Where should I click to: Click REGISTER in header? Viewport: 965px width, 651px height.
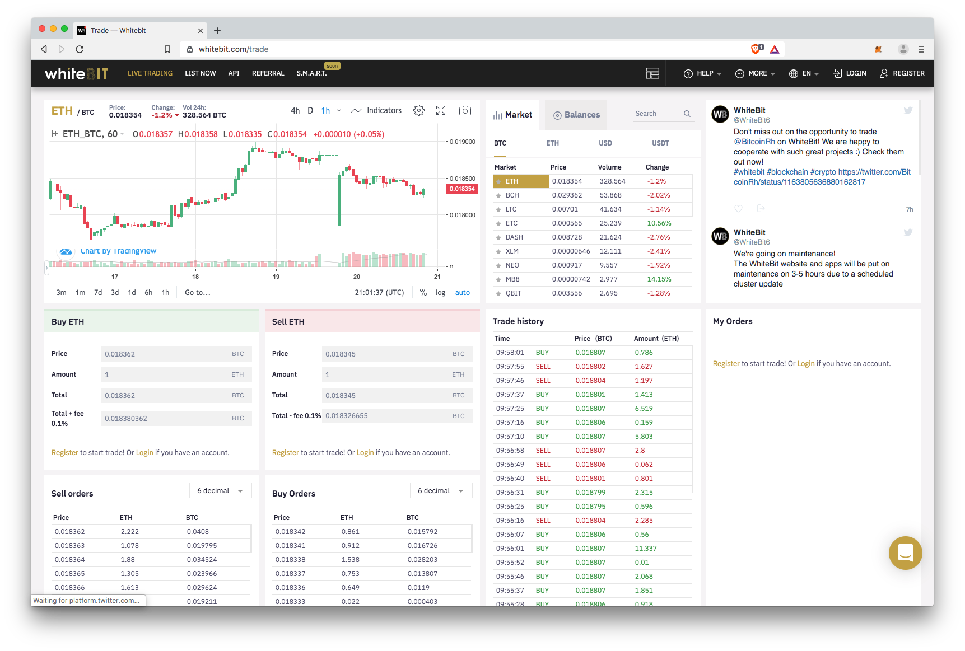[x=902, y=73]
